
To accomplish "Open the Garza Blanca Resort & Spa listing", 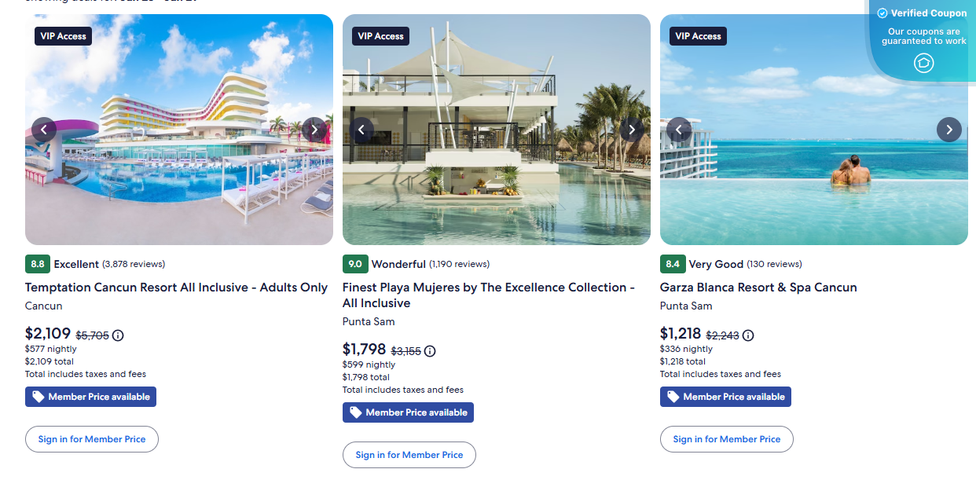I will (758, 287).
